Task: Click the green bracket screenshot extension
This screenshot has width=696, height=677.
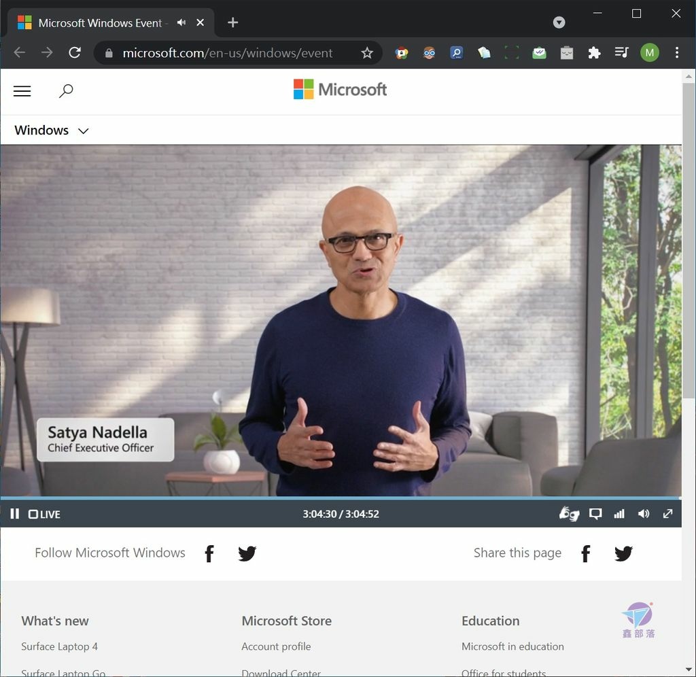Action: pos(511,53)
